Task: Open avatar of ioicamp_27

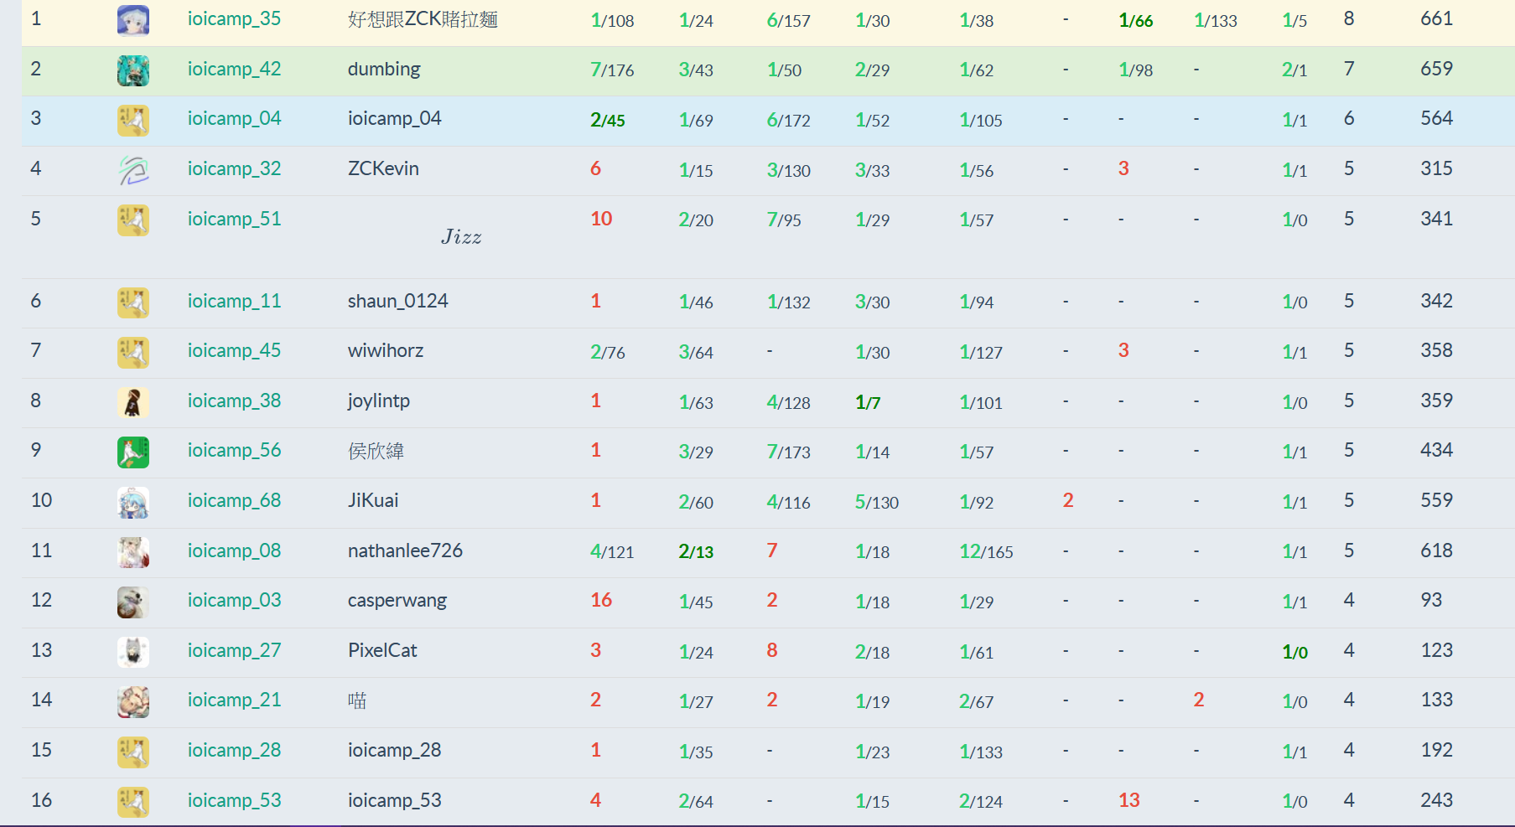Action: point(133,652)
